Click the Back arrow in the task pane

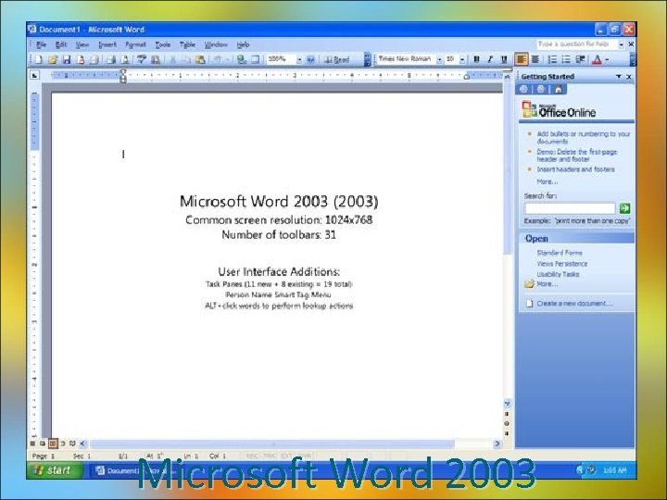(523, 89)
